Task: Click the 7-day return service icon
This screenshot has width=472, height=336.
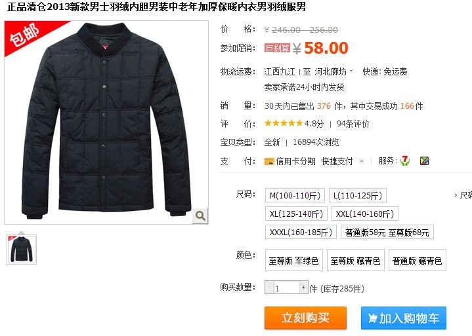Action: click(405, 161)
